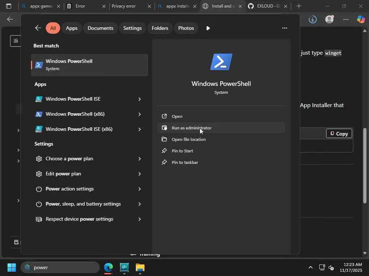Click Copy button on webpage code block
The width and height of the screenshot is (369, 276).
339,134
